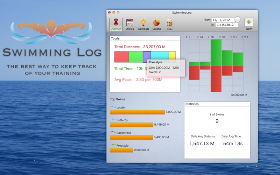
Task: Click the green chart bar under 11/12
Action: (x=238, y=59)
